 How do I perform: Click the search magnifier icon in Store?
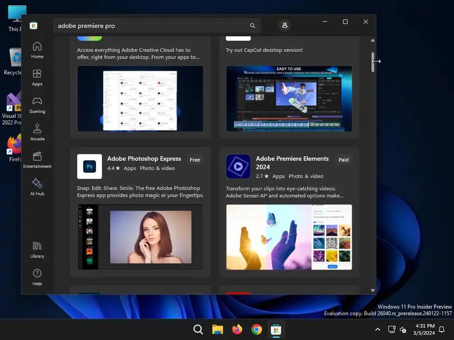point(252,26)
